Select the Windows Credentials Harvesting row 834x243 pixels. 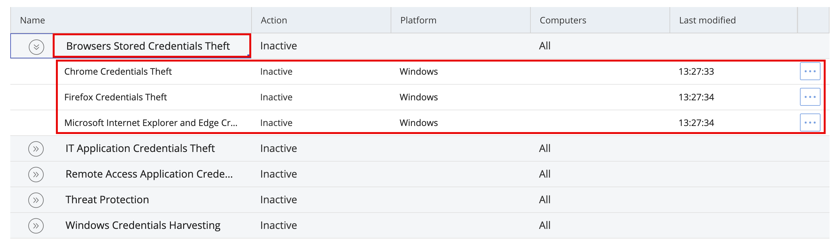click(x=143, y=225)
